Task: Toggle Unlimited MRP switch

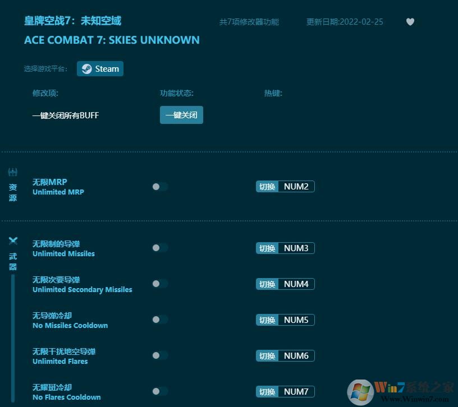Action: pyautogui.click(x=160, y=187)
